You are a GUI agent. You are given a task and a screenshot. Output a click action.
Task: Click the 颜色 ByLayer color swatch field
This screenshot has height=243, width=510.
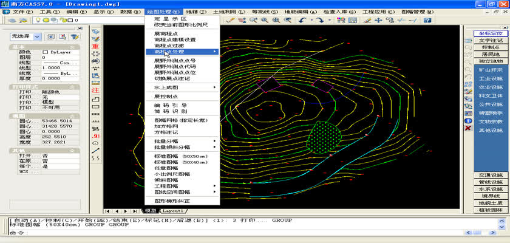coord(60,52)
